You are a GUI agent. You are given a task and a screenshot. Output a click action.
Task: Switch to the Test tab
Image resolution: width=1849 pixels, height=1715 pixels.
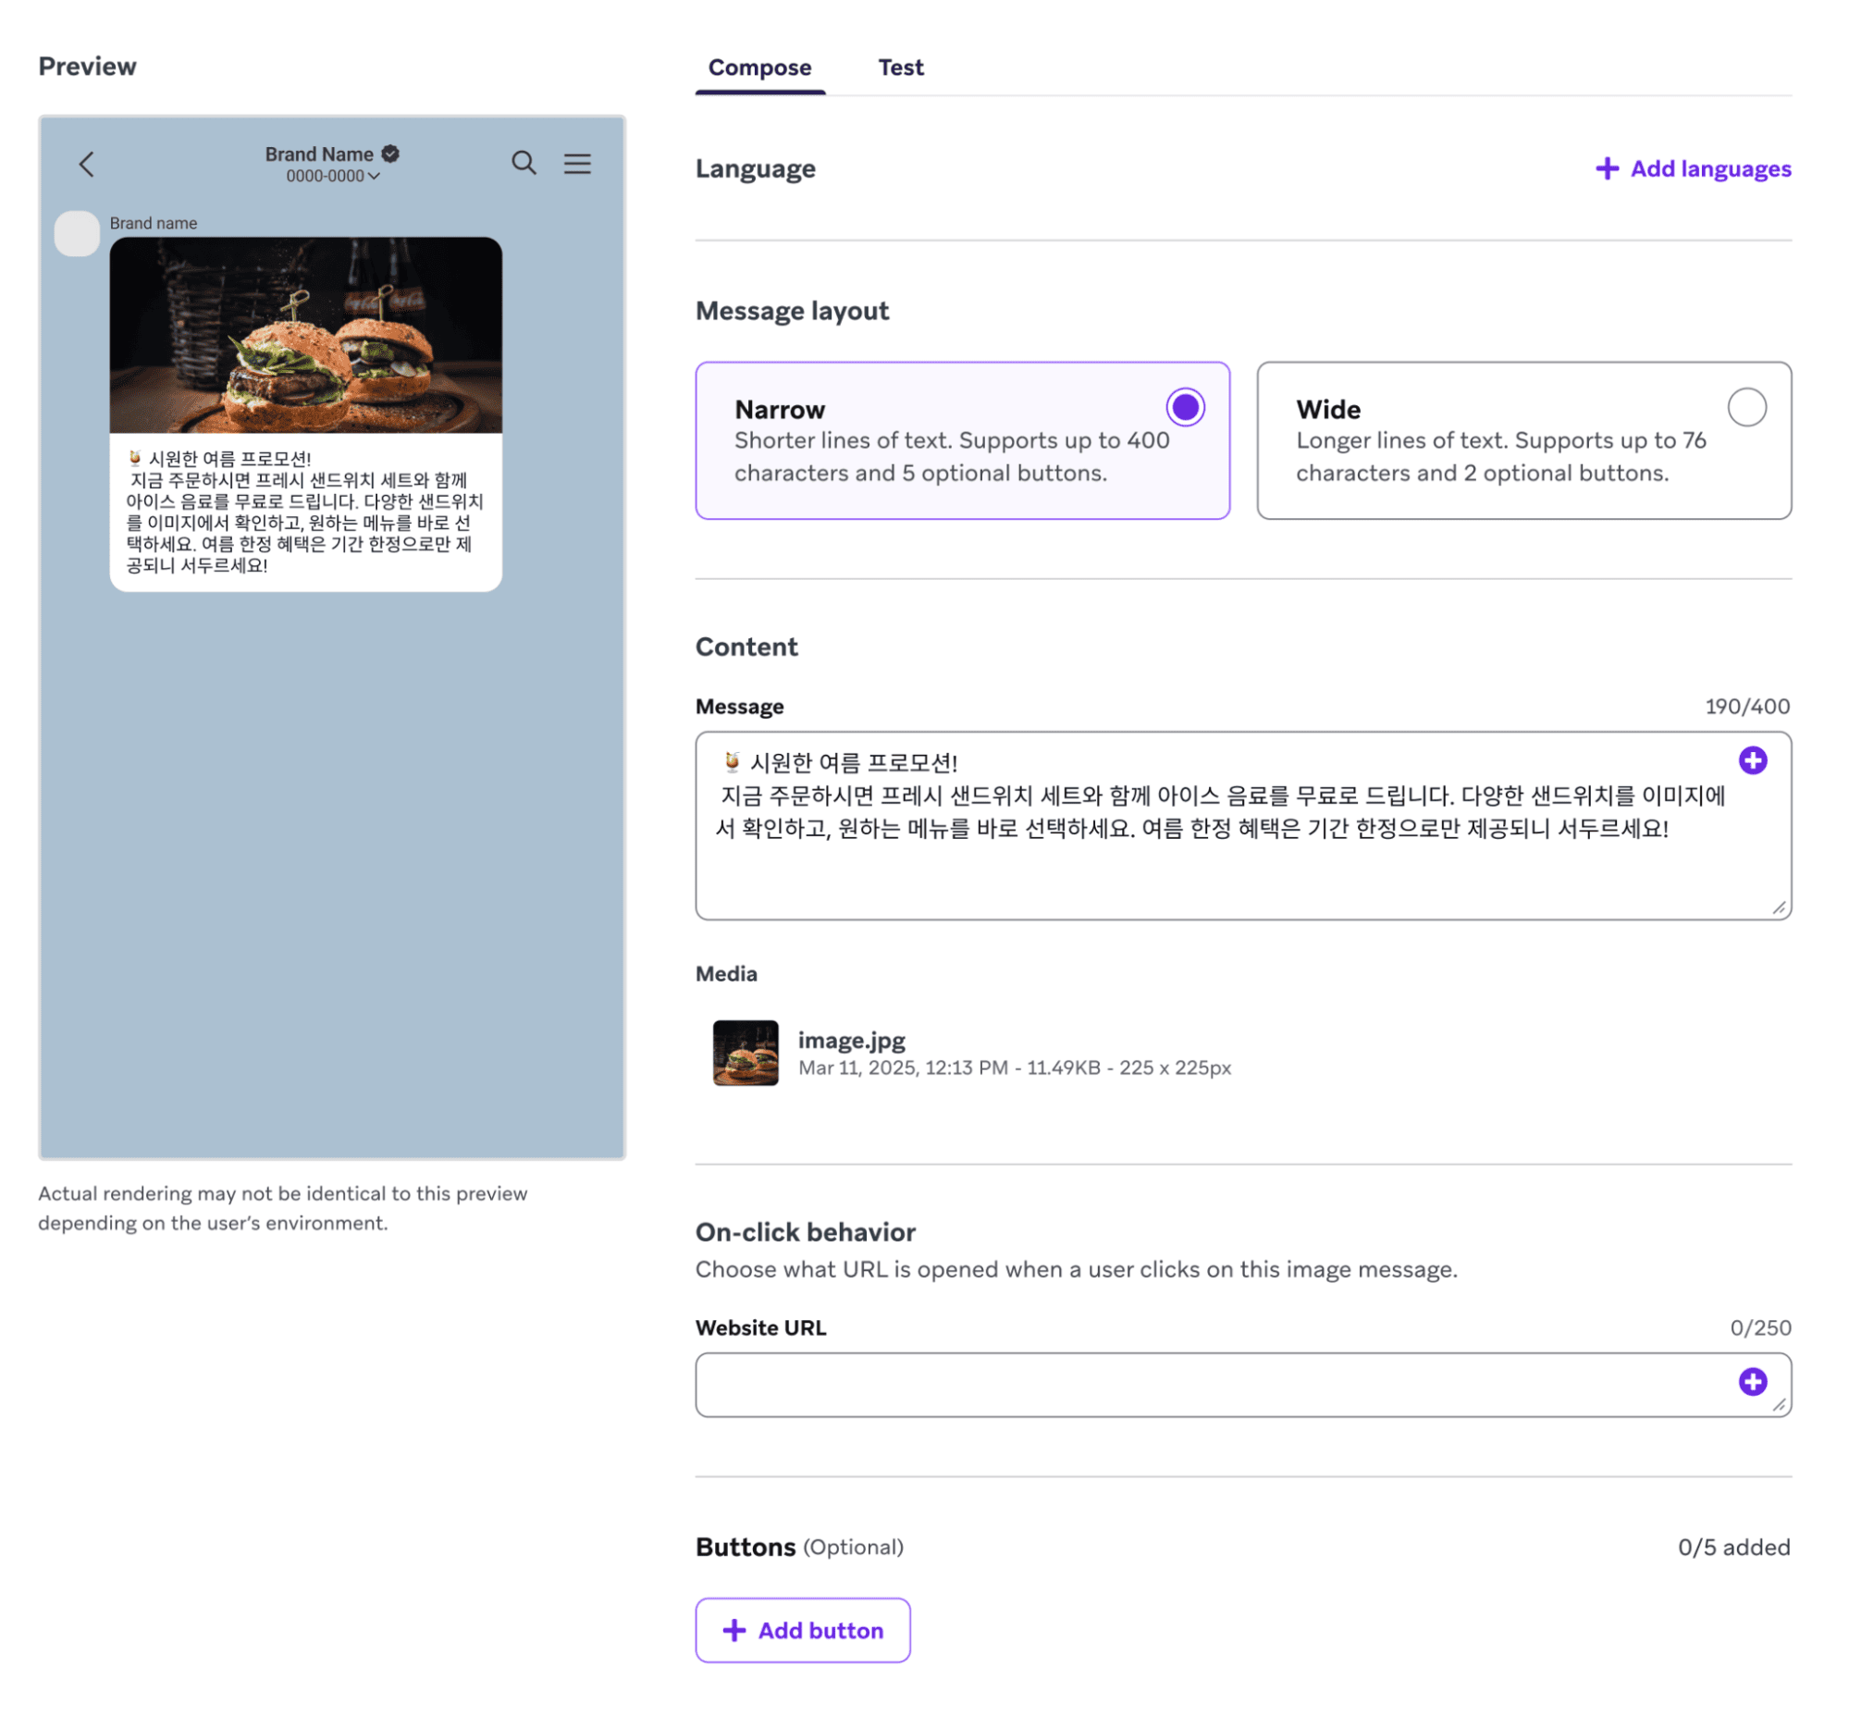click(x=899, y=67)
